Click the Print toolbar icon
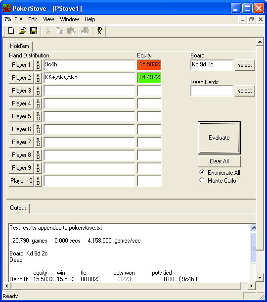 85,31
